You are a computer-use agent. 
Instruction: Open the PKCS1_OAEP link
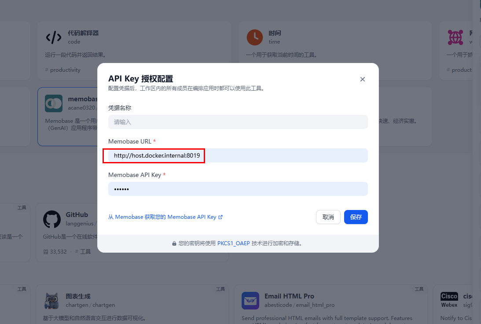(233, 243)
